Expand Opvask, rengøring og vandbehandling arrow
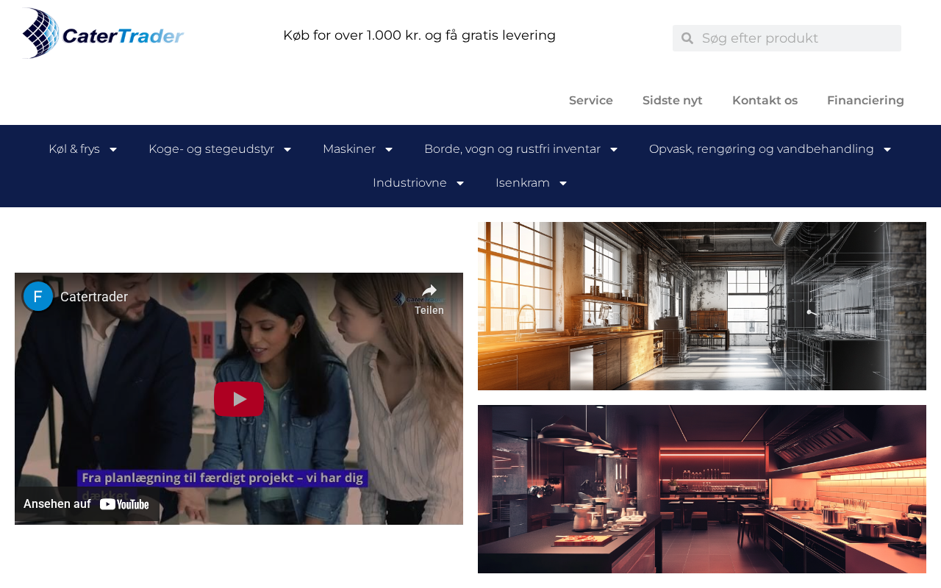This screenshot has height=588, width=941. (x=887, y=150)
